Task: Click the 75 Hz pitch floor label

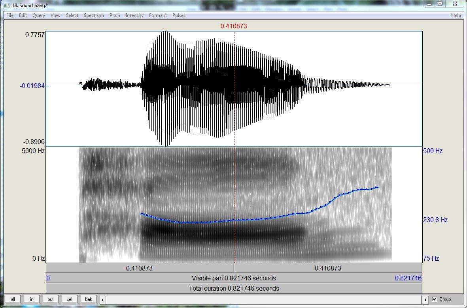Action: (x=431, y=258)
